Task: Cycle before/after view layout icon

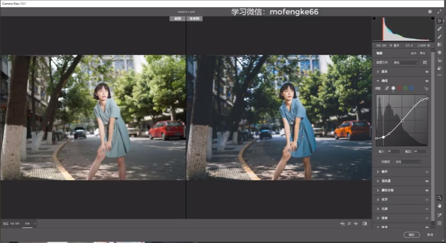Action: point(342,224)
